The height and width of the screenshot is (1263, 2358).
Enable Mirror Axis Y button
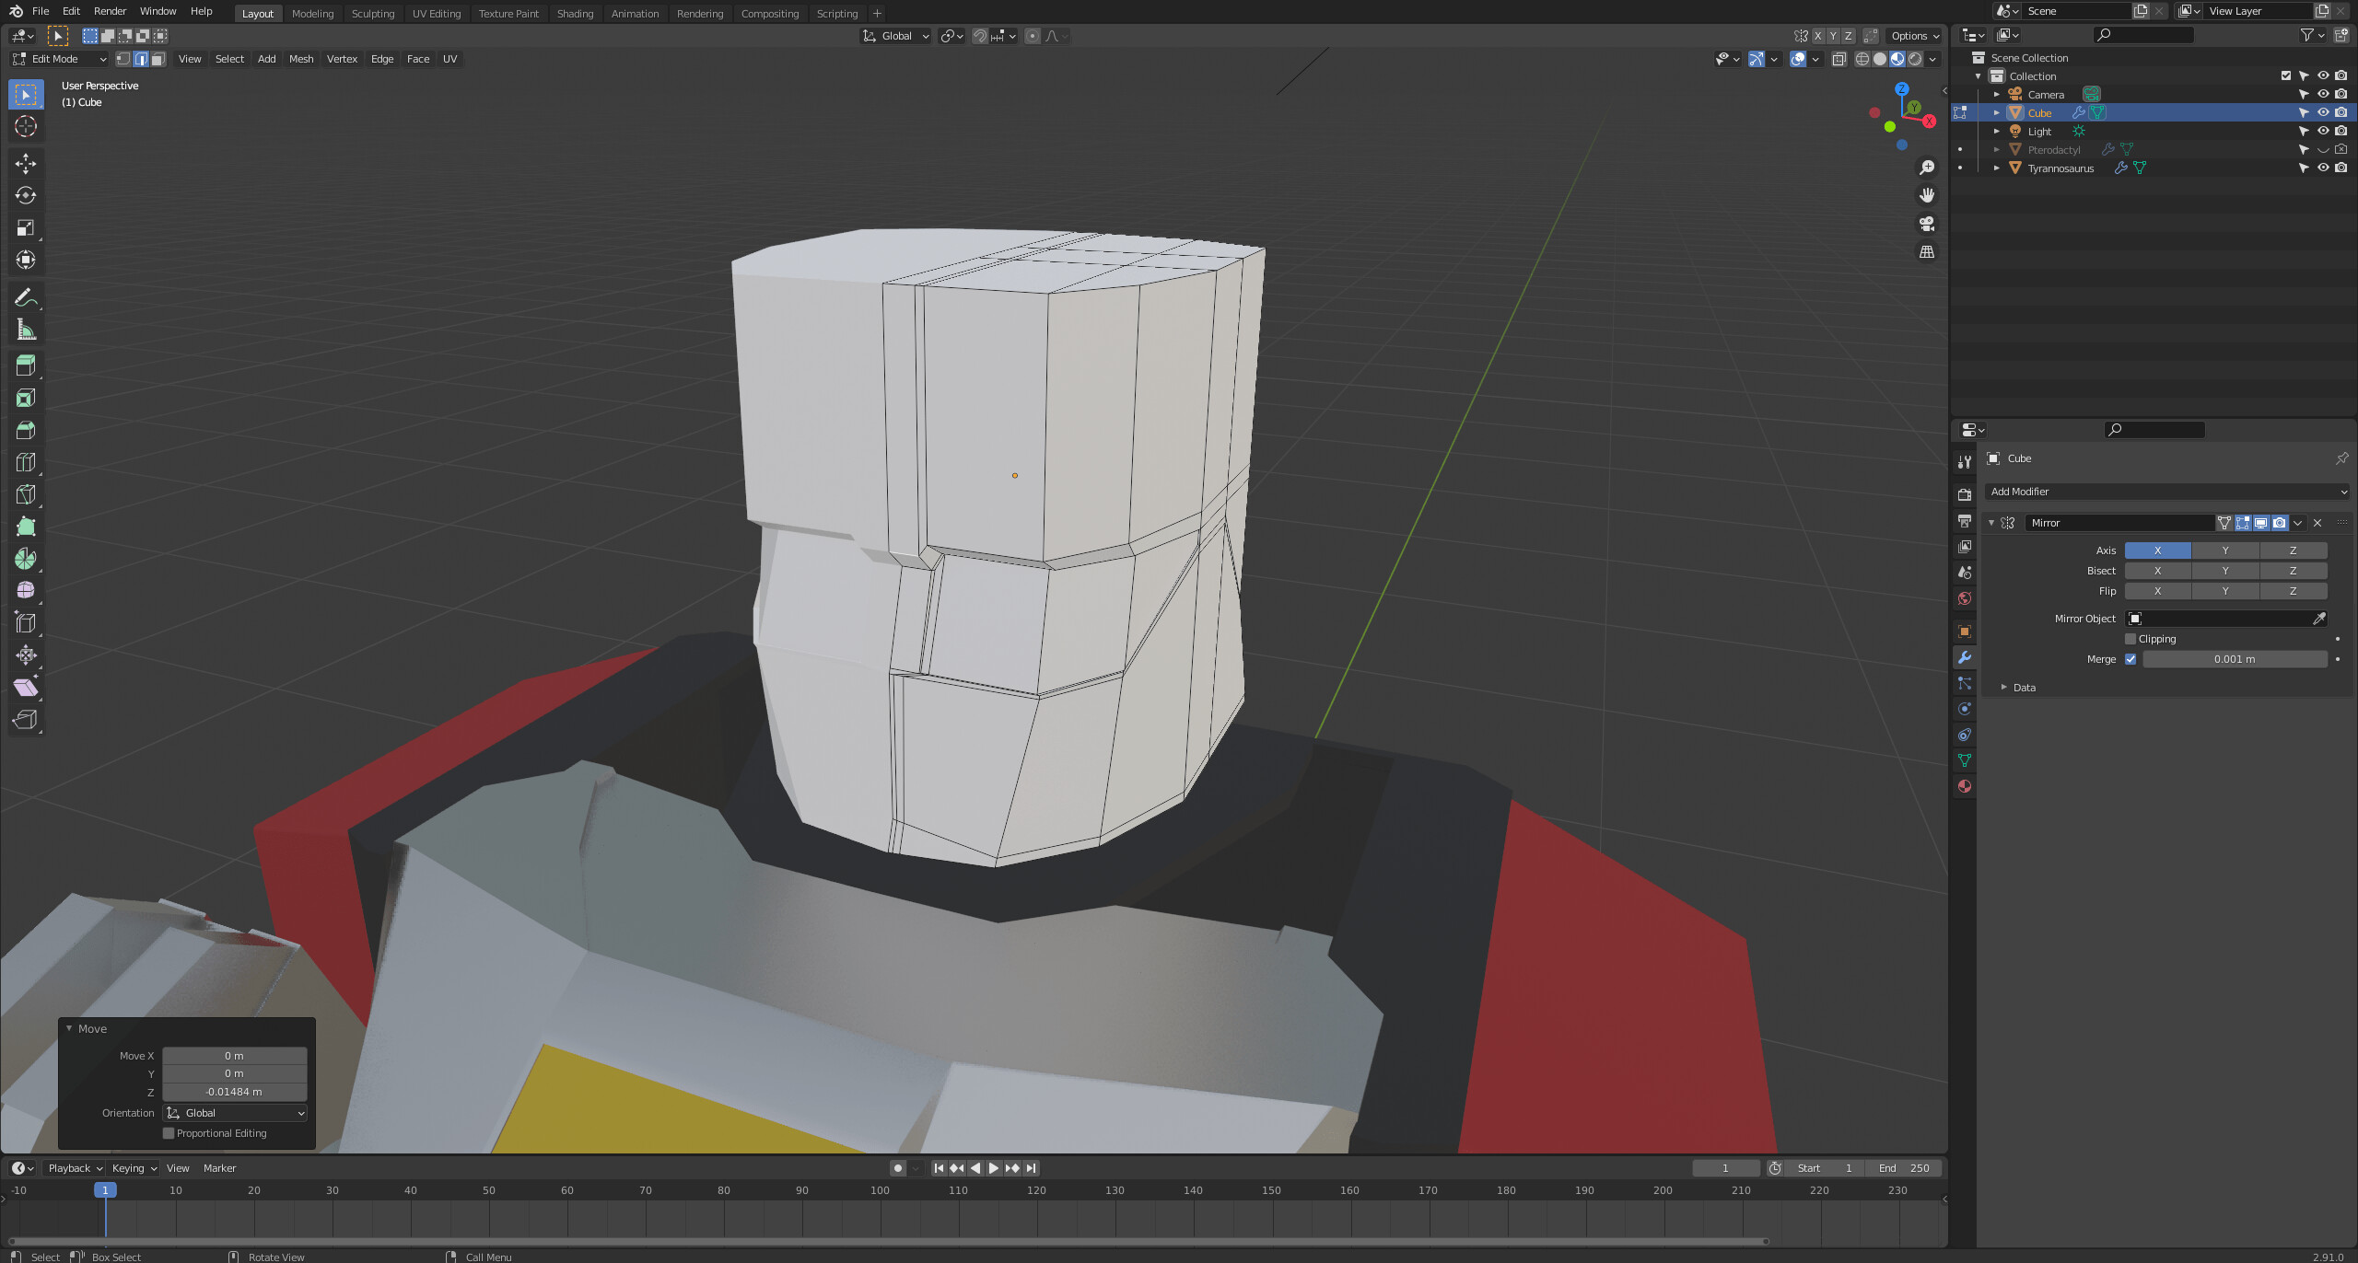2225,550
